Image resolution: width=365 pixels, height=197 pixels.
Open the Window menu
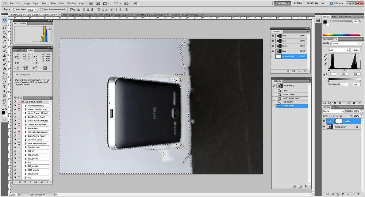(71, 4)
